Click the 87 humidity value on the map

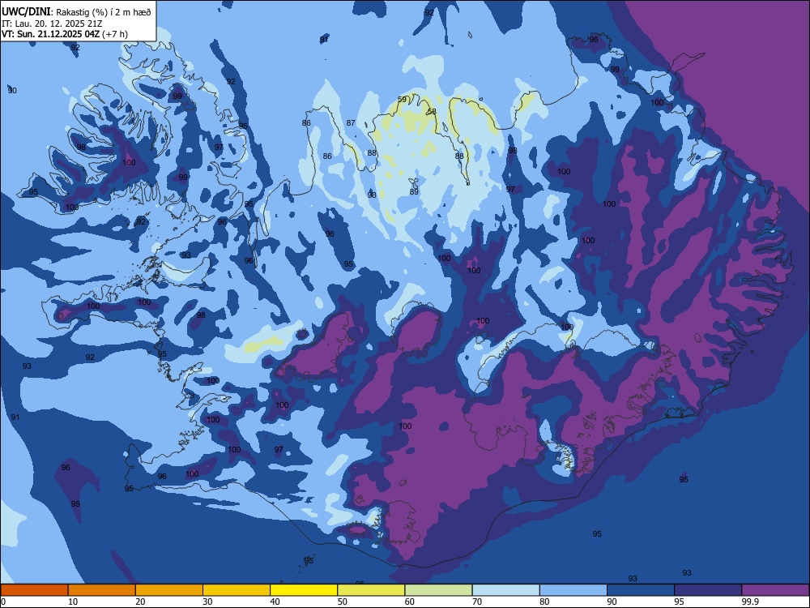pyautogui.click(x=351, y=123)
